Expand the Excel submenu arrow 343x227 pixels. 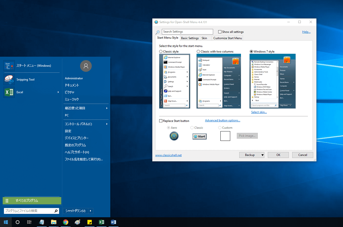tap(58, 92)
